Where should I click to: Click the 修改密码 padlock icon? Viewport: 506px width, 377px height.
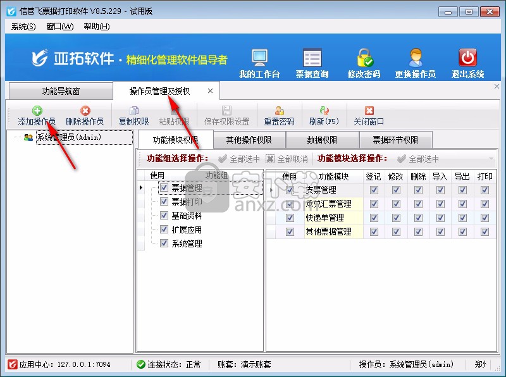coord(365,58)
